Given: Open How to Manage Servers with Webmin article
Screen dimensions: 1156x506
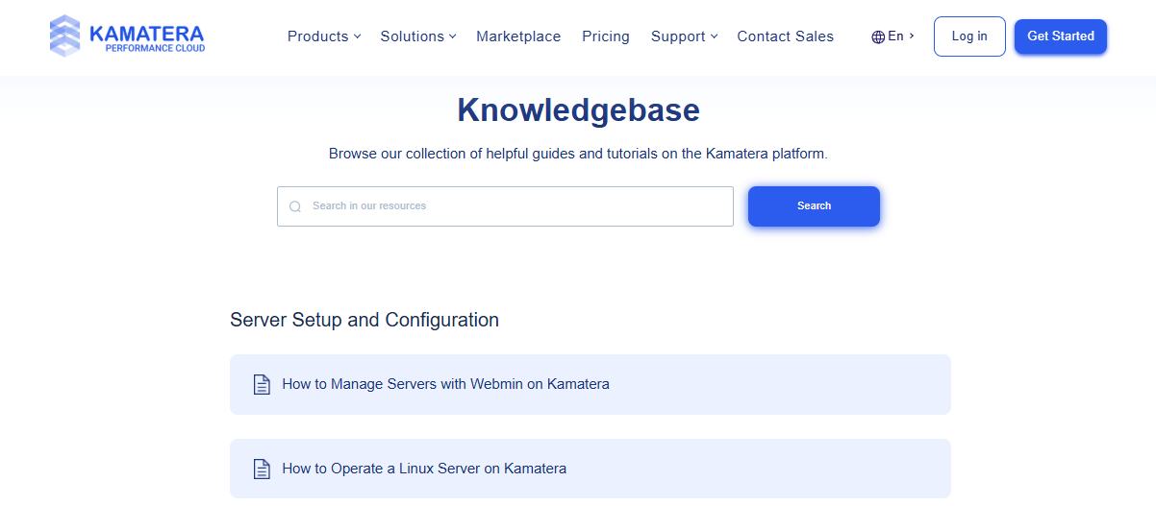Looking at the screenshot, I should click(x=591, y=384).
